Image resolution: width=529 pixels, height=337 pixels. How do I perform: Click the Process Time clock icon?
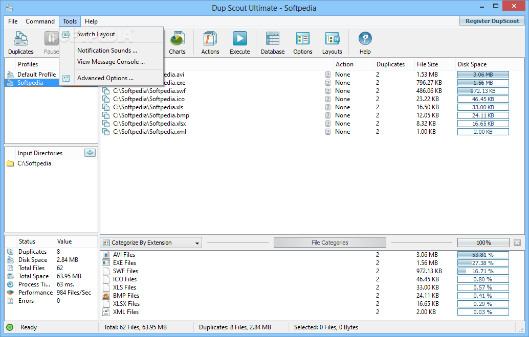[10, 284]
